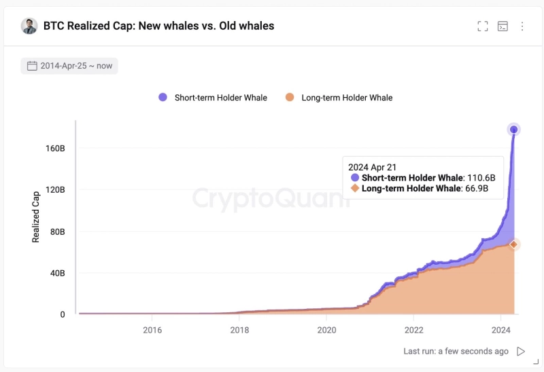Open fullscreen view of the chart
This screenshot has width=544, height=372.
pyautogui.click(x=483, y=26)
